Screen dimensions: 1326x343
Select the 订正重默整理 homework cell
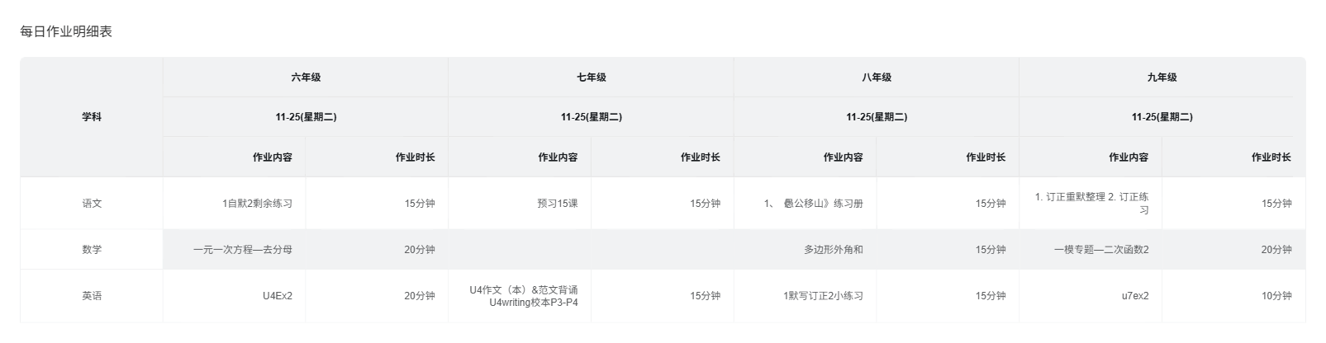tap(1091, 204)
